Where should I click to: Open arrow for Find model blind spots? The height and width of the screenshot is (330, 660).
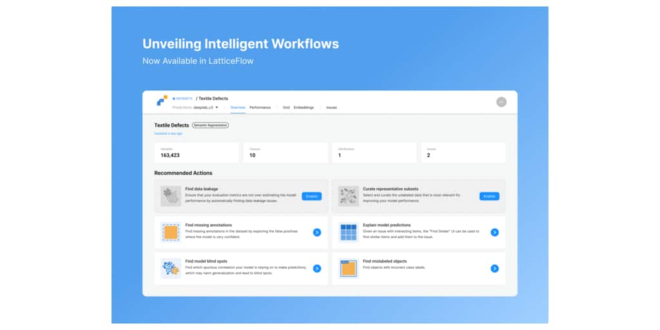[317, 268]
